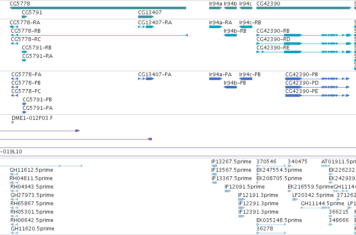The height and width of the screenshot is (235, 356).
Task: Select transcript CG5778-RA
Action: (x=25, y=23)
